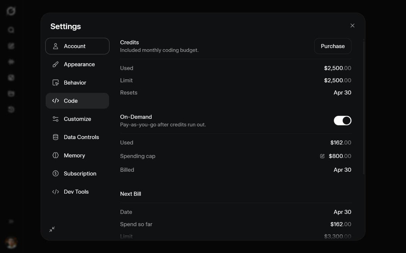Click the Next Bill Date value Apr 30
406x253 pixels.
(x=342, y=212)
